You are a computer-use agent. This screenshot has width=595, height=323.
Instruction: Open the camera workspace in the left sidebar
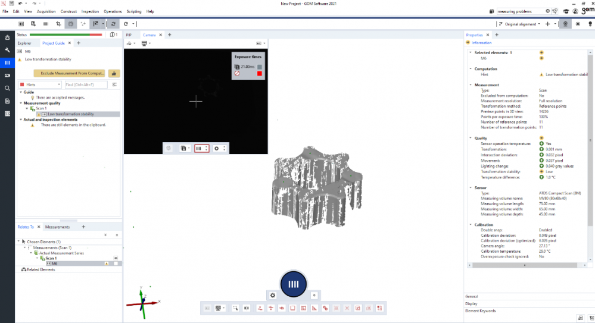point(7,76)
